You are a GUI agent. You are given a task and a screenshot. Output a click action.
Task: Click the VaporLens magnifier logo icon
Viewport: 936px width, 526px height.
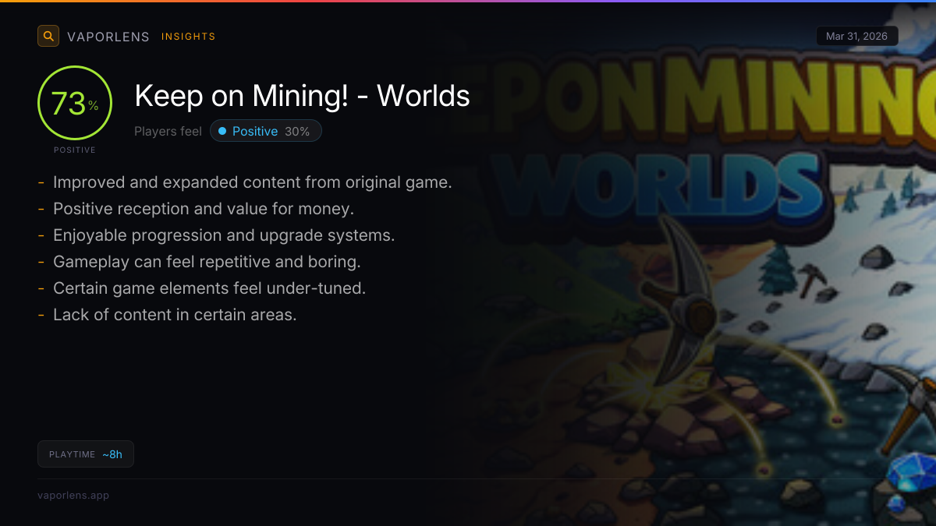[x=48, y=36]
